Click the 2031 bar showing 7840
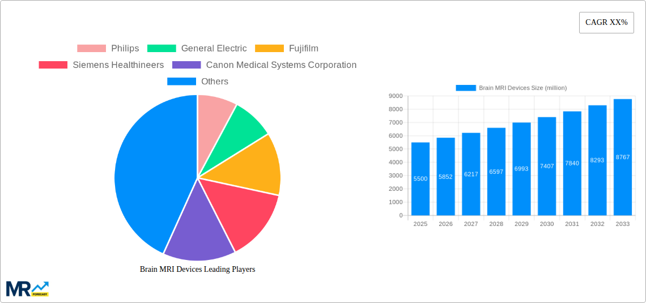This screenshot has width=646, height=303. tap(572, 164)
